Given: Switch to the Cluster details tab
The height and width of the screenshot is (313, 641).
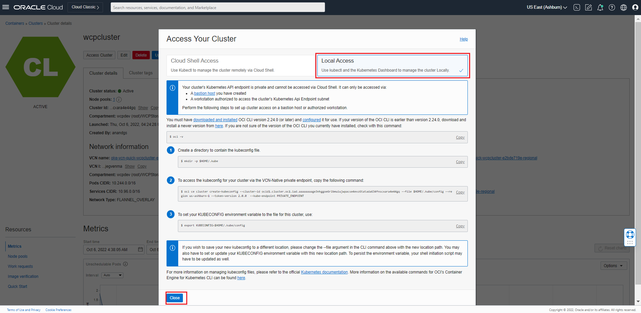Looking at the screenshot, I should pyautogui.click(x=103, y=73).
